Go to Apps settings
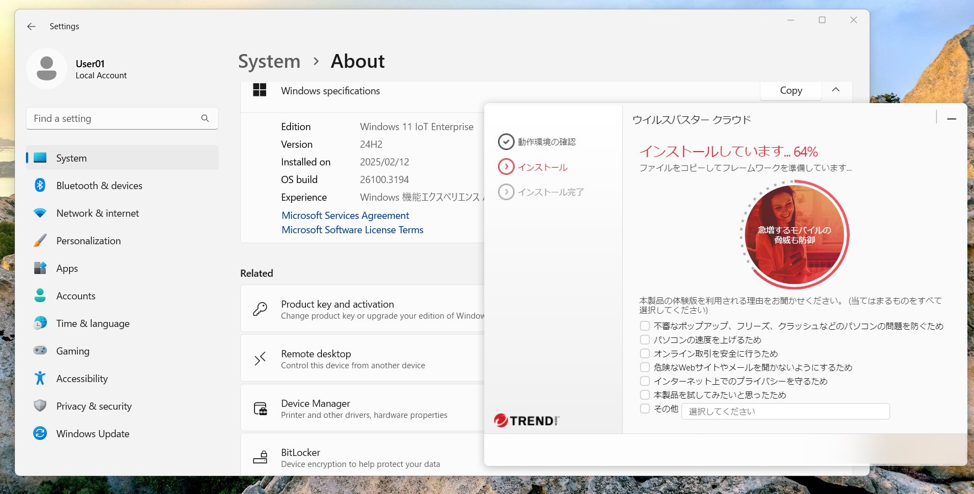Image resolution: width=974 pixels, height=494 pixels. coord(122,269)
